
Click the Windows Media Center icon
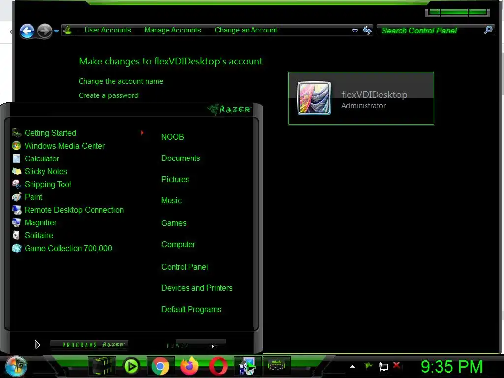[16, 146]
